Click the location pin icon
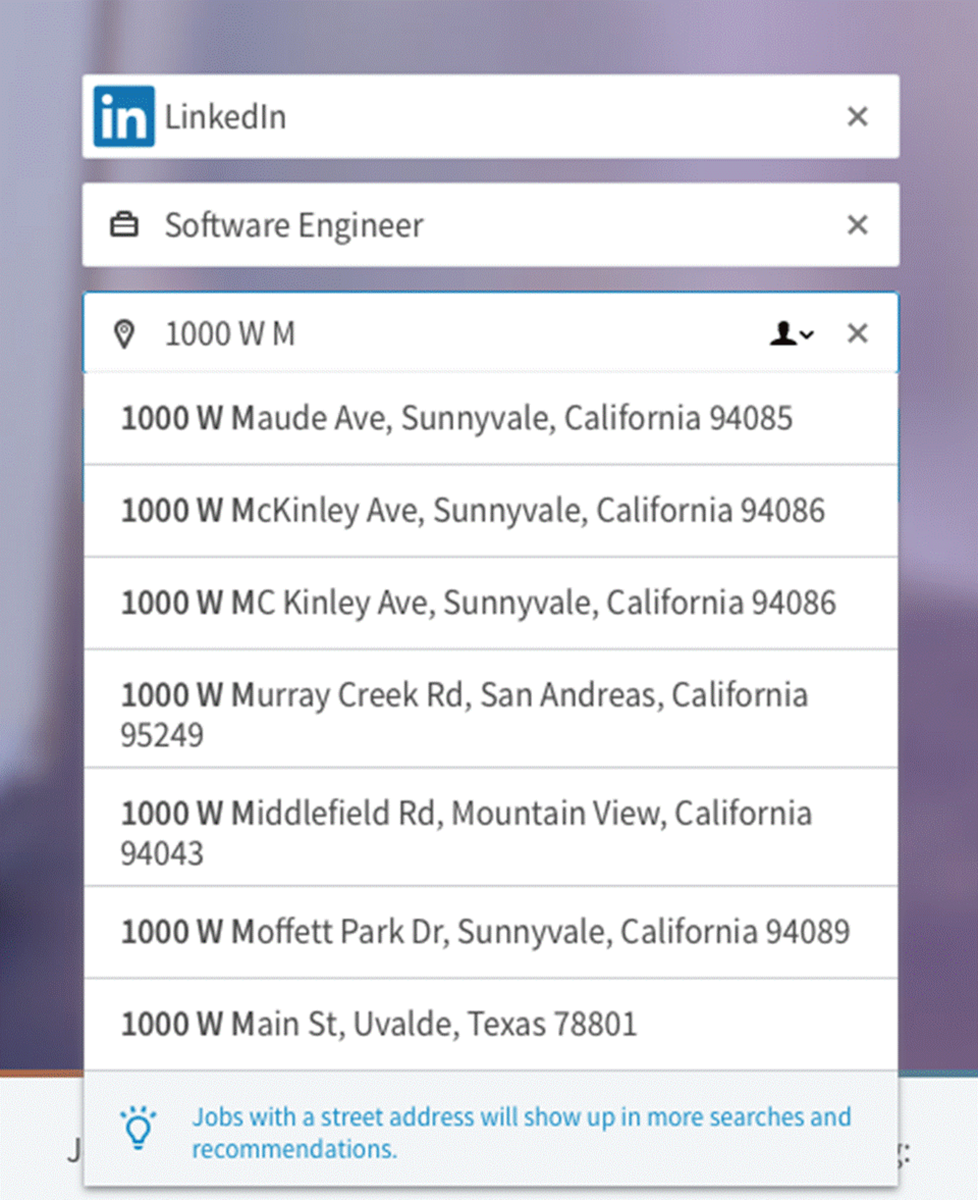978x1200 pixels. point(124,334)
